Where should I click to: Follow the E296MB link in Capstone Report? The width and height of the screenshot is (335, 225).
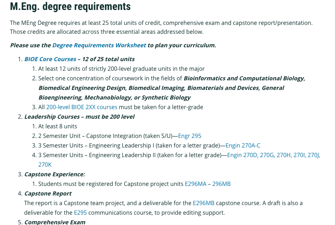coord(203,203)
